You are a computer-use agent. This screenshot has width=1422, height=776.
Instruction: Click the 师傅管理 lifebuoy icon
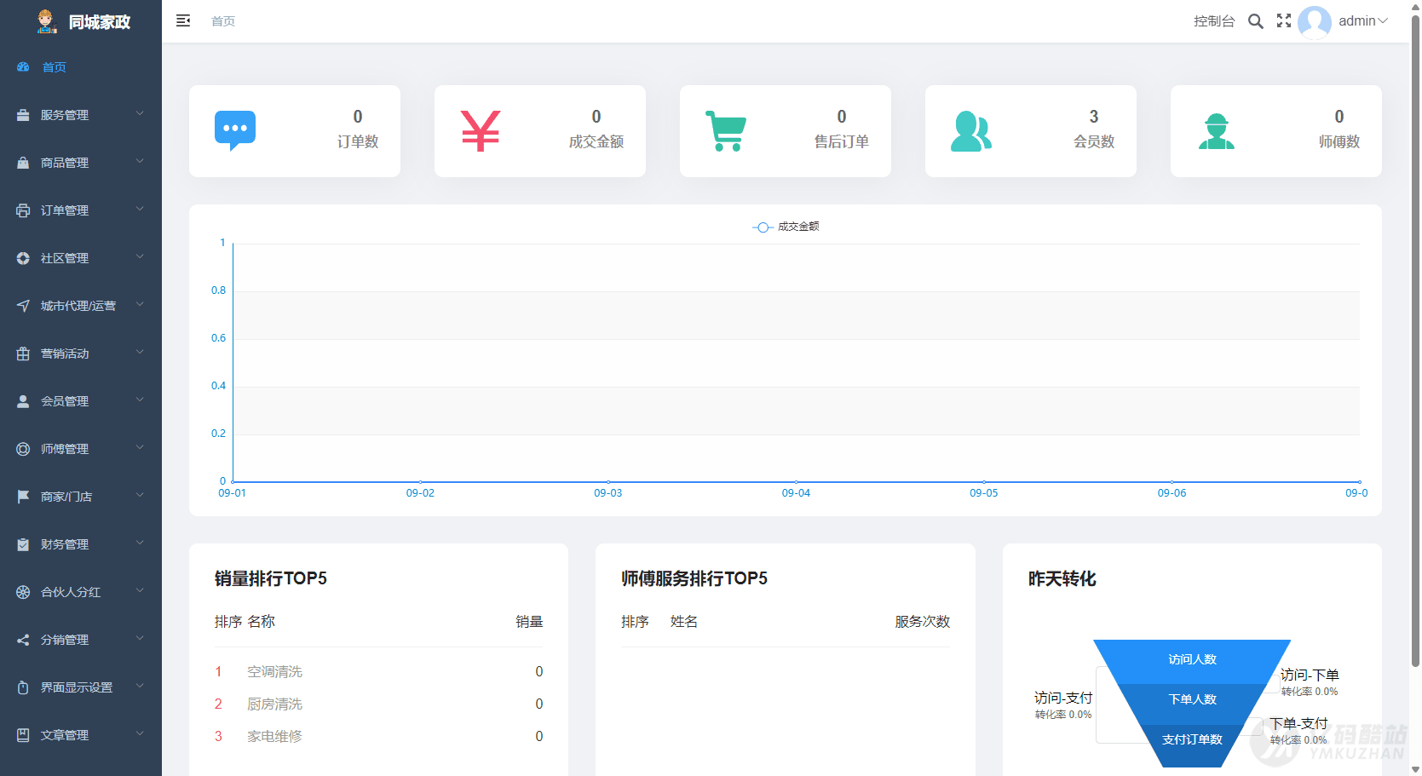[23, 449]
